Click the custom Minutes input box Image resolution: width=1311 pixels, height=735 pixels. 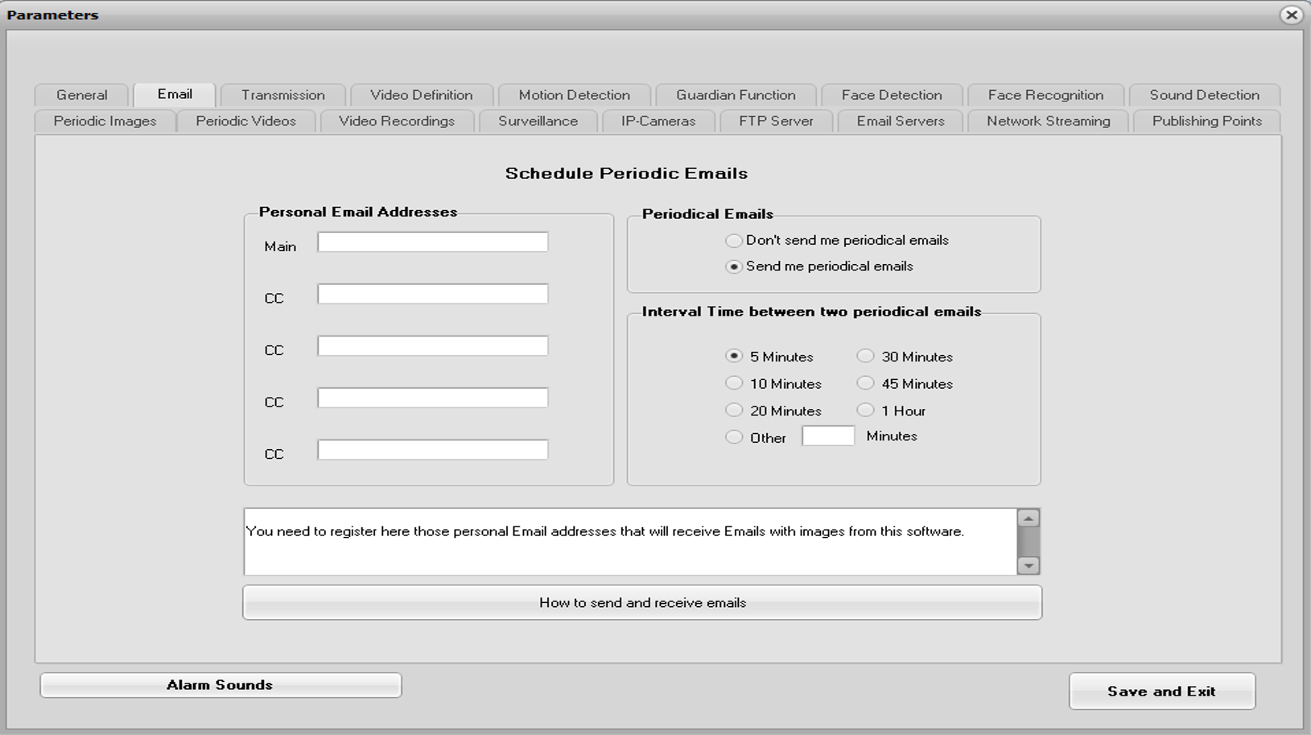point(827,436)
